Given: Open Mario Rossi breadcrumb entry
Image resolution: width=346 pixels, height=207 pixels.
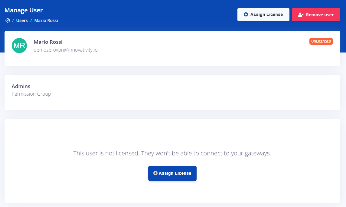Looking at the screenshot, I should [x=46, y=21].
